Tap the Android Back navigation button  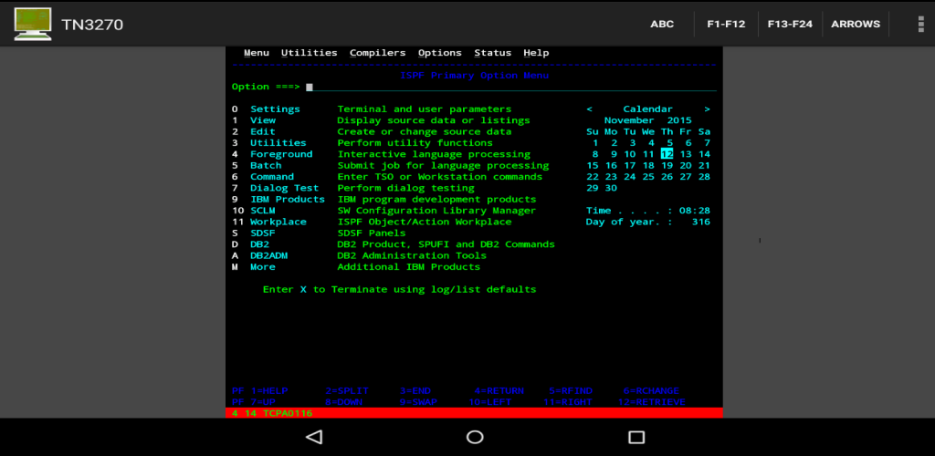pos(314,438)
